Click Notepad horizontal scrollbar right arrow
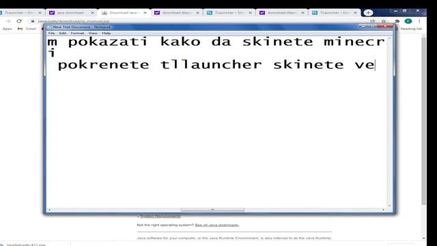Image resolution: width=437 pixels, height=246 pixels. 384,210
